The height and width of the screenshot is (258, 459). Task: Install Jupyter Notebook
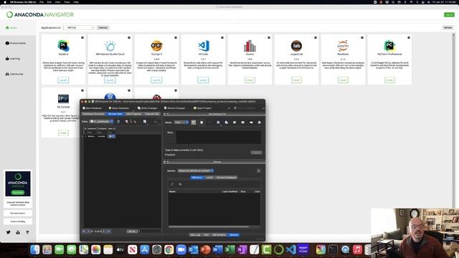point(343,80)
